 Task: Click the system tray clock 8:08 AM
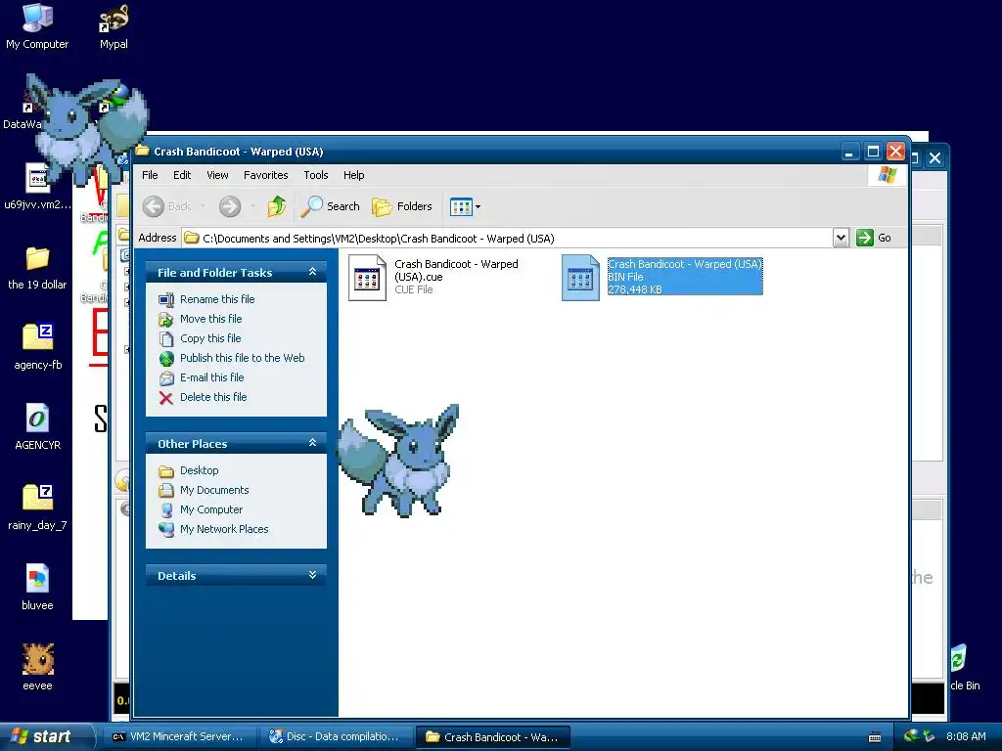966,736
